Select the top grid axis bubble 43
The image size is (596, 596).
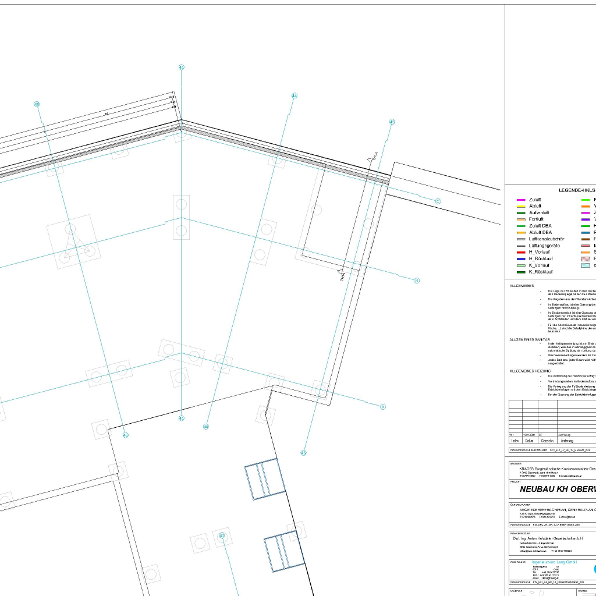[392, 122]
